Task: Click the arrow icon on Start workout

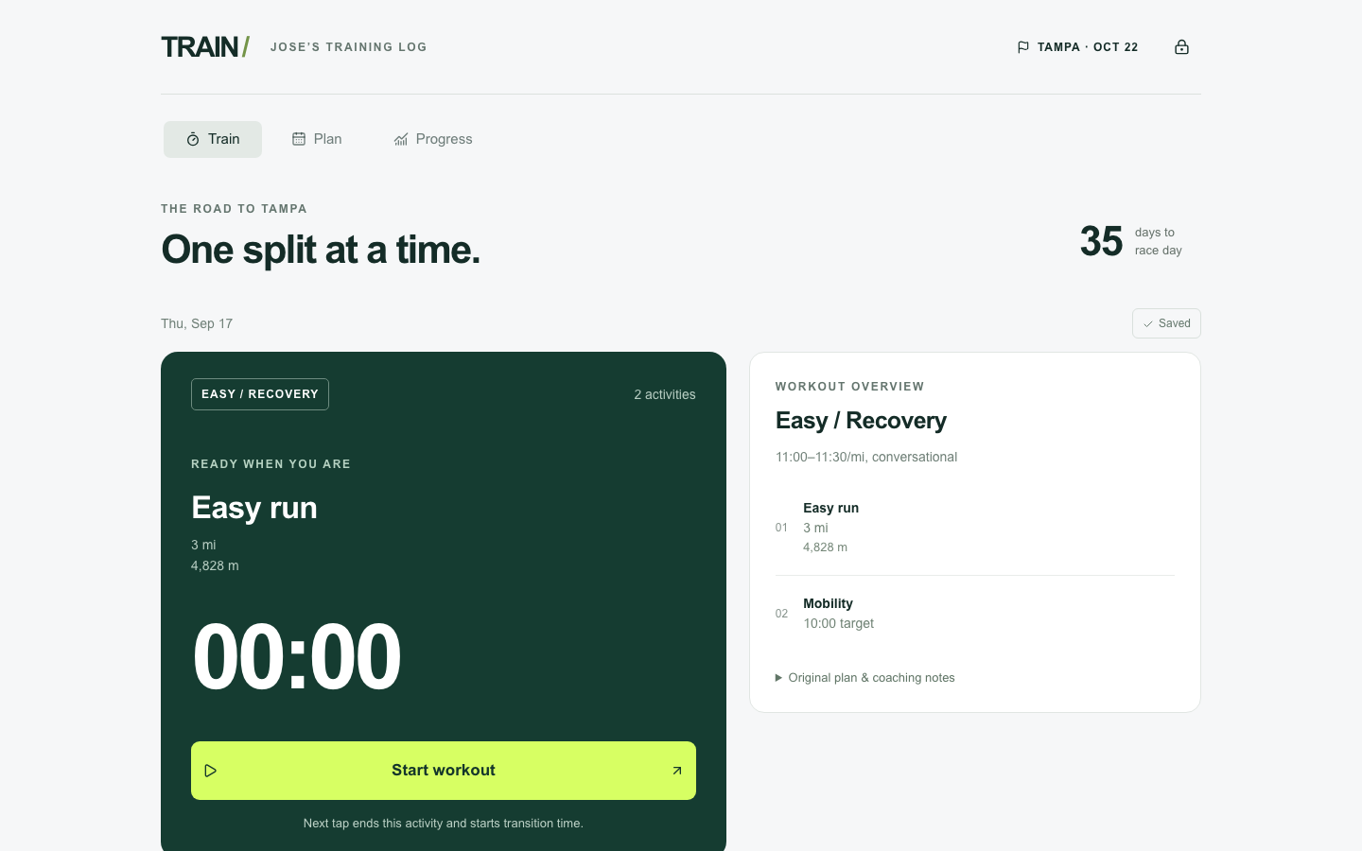Action: coord(677,771)
